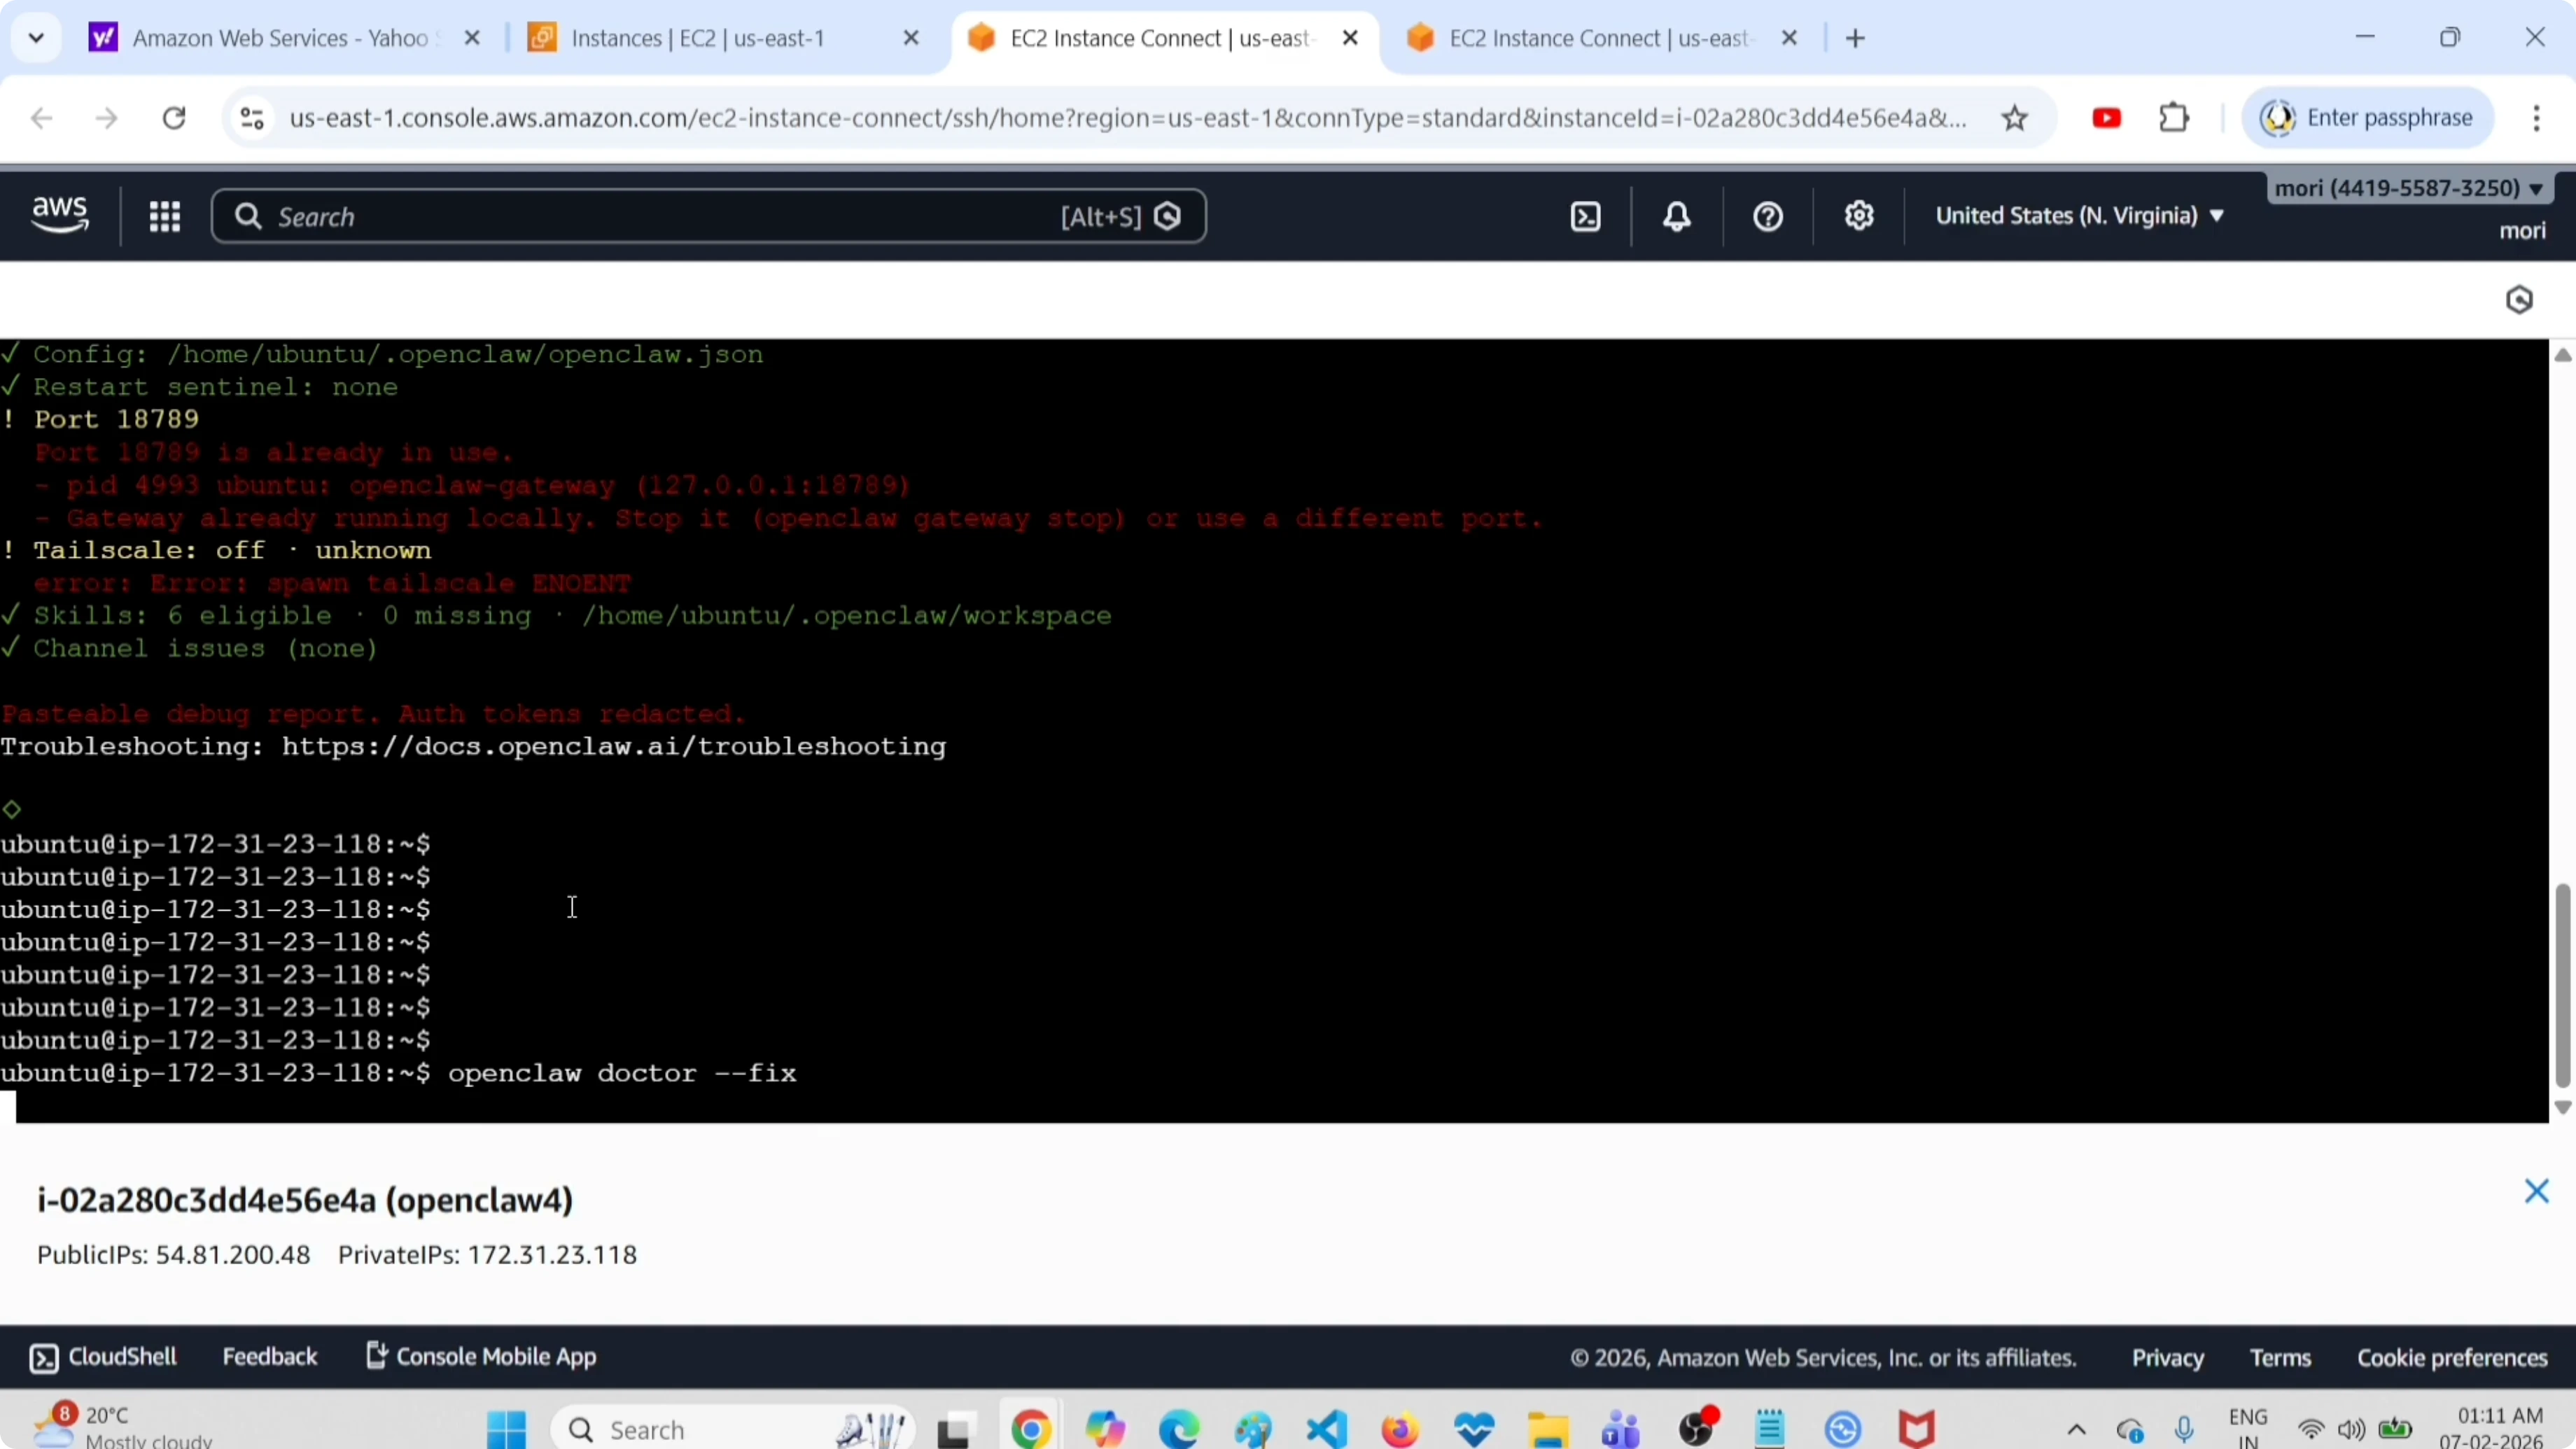Open the notifications bell
The height and width of the screenshot is (1449, 2576).
[x=1677, y=216]
